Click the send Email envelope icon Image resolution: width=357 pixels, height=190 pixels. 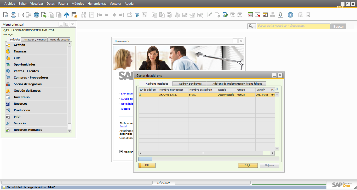coord(21,15)
